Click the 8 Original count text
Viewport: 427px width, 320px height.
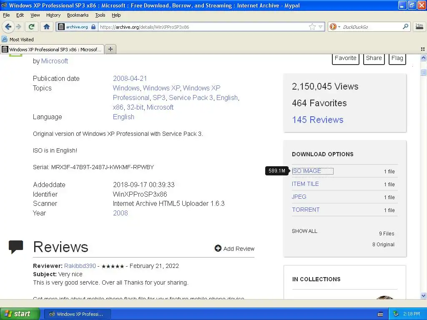[x=383, y=244]
